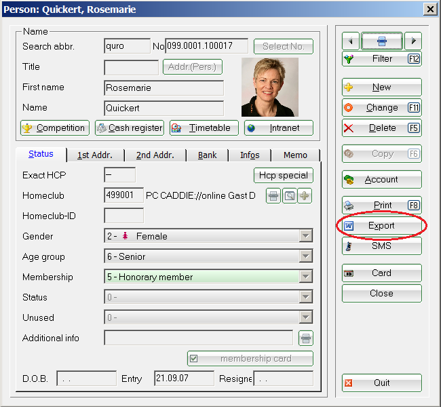Expand the Membership dropdown
Viewport: 441px width, 407px height.
point(306,277)
